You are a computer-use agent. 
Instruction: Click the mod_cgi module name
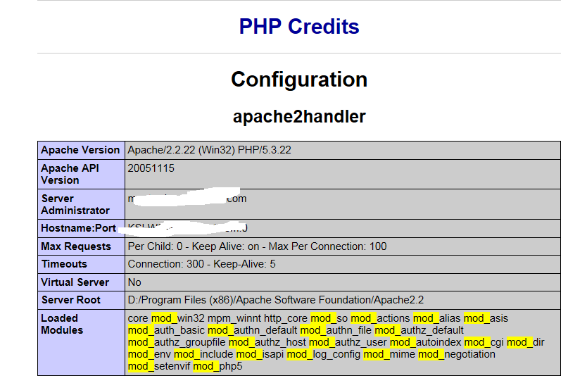point(484,342)
